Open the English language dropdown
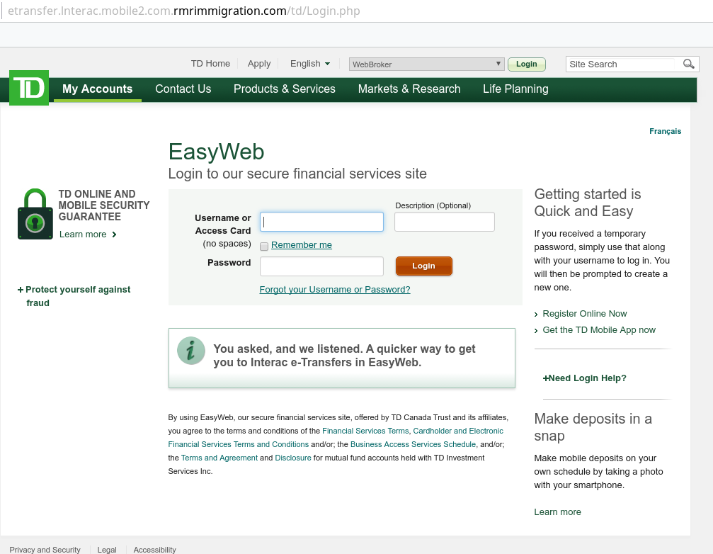 click(x=310, y=64)
